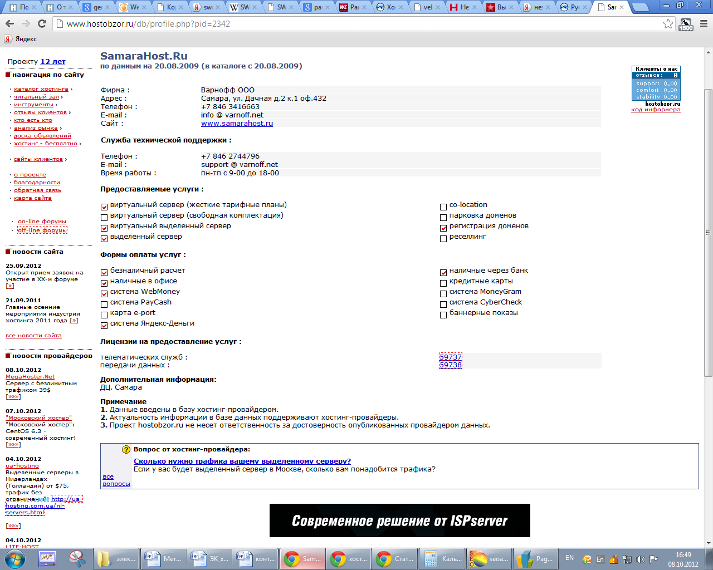Launch the Snipping Tool from taskbar

click(77, 559)
